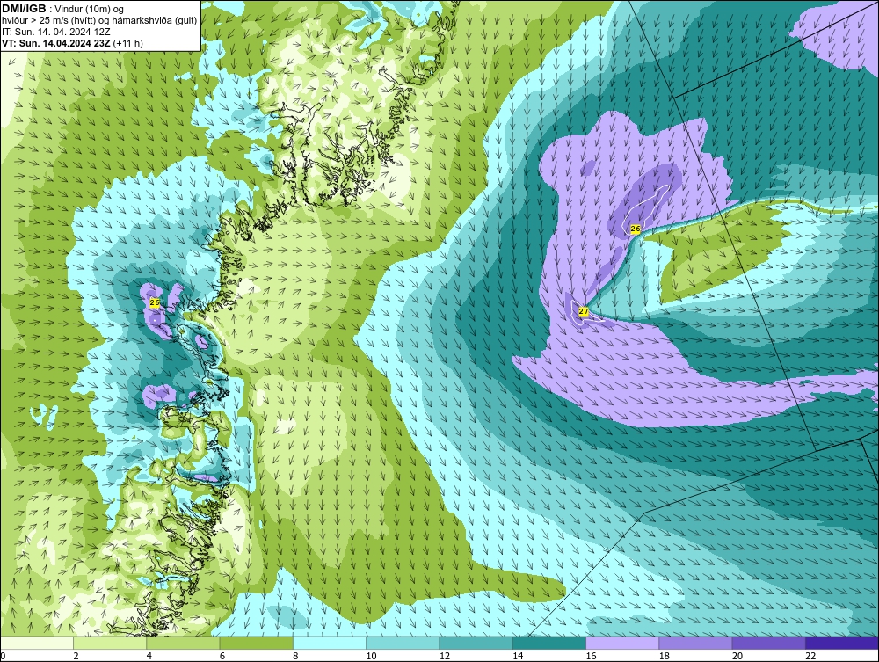Click the 12-14 m/s teal legend swatch
Screen dimensions: 879x662
[x=476, y=643]
